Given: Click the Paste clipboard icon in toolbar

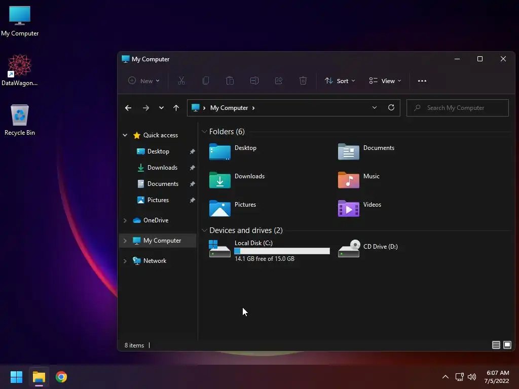Looking at the screenshot, I should click(230, 81).
